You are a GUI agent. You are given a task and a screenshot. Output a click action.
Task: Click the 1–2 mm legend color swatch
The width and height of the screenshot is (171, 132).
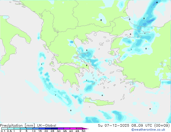pyautogui.click(x=17, y=128)
